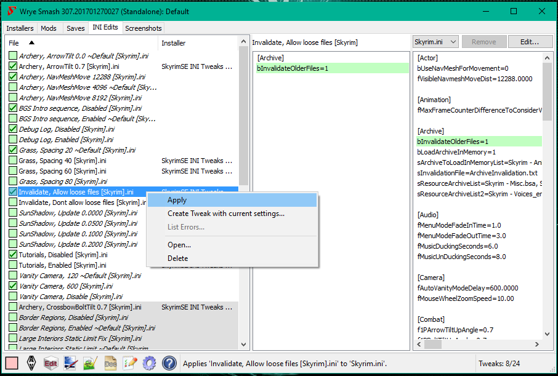The image size is (558, 376).
Task: Click the green picture with pencil icon
Action: [x=91, y=362]
